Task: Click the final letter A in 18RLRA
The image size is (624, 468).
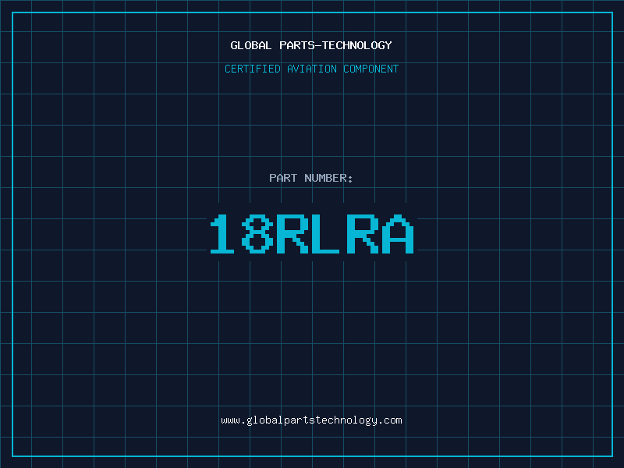Action: (x=395, y=234)
